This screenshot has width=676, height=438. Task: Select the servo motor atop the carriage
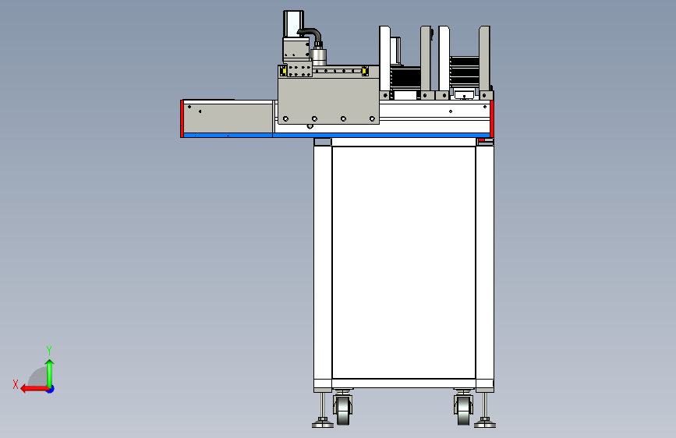(293, 23)
